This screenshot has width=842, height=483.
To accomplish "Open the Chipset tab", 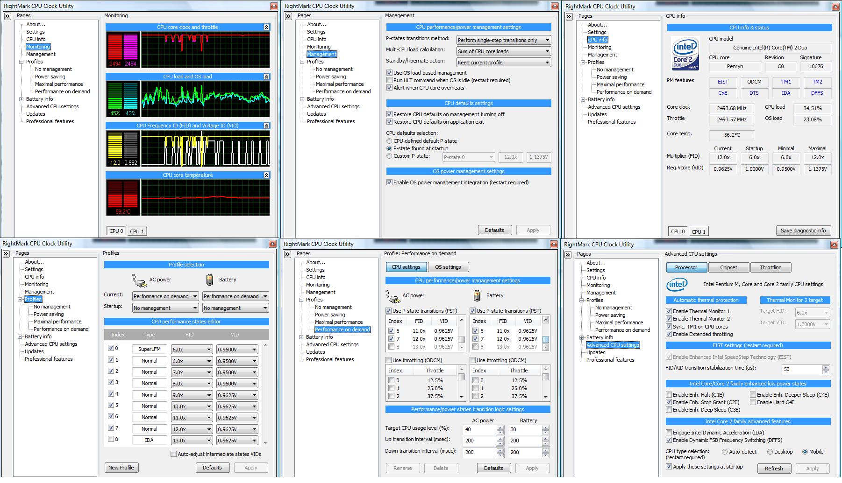I will tap(728, 267).
